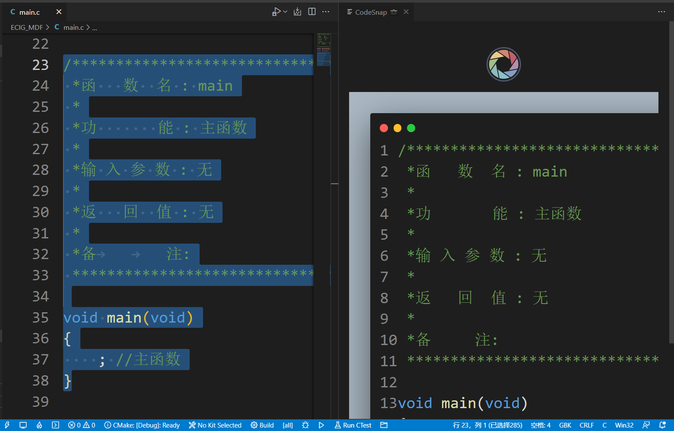
Task: Click the camera icon on CodeSnap tab
Action: pyautogui.click(x=394, y=12)
